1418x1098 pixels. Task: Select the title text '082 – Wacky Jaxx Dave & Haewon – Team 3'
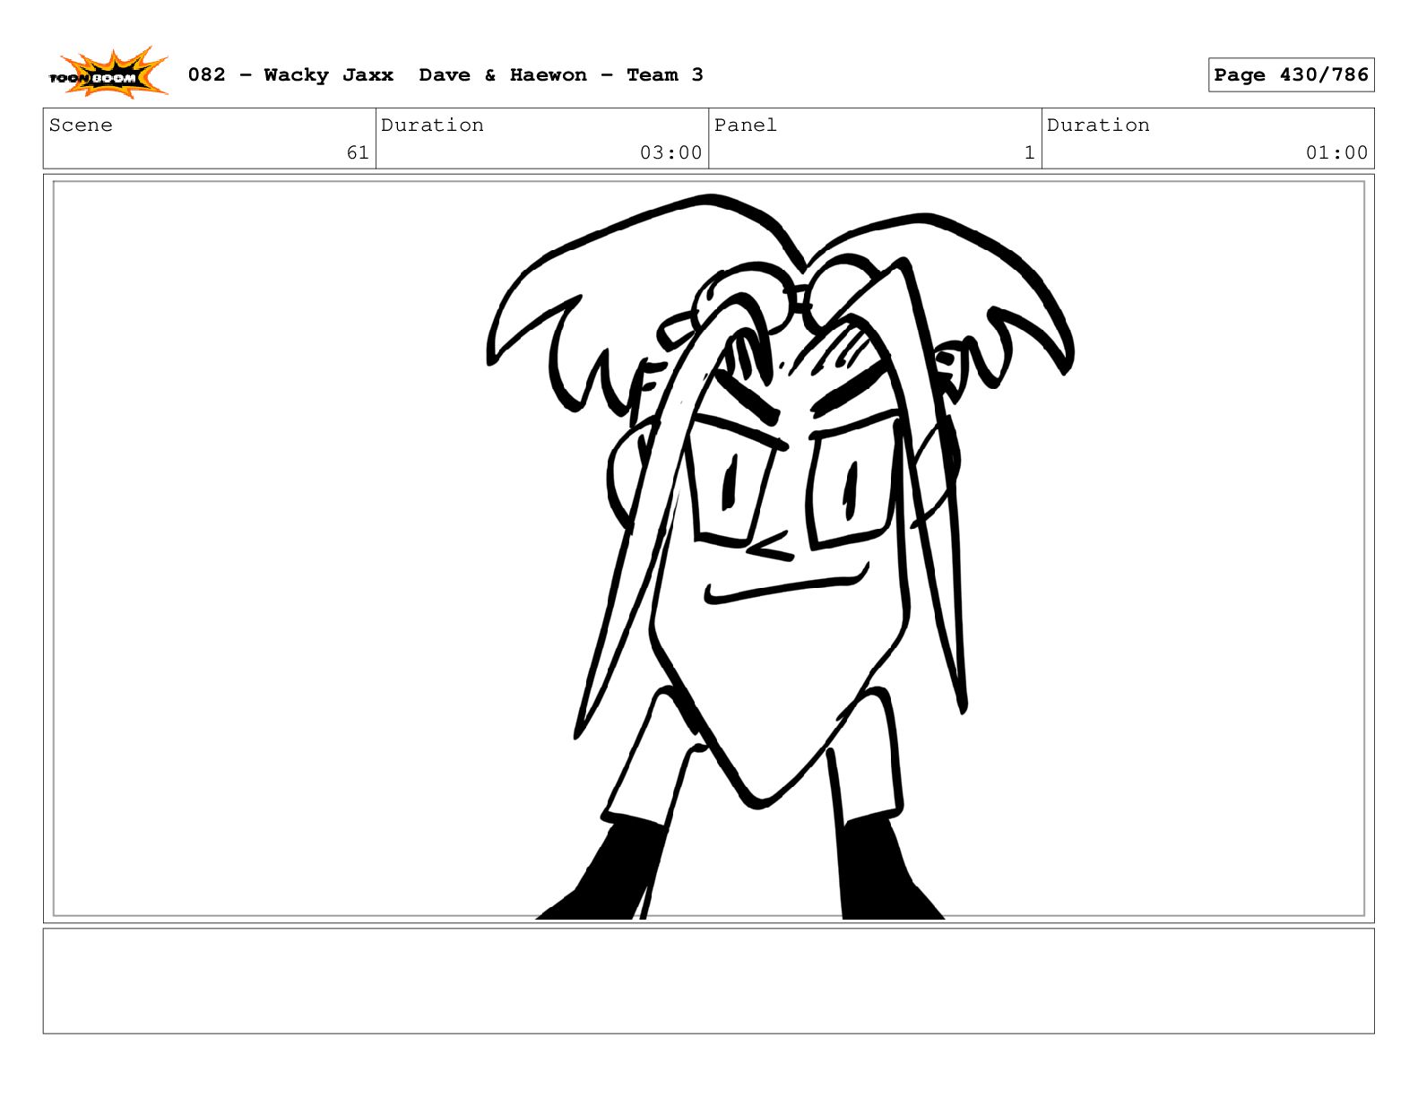445,75
